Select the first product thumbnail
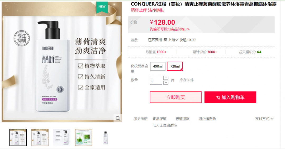Image resolution: width=285 pixels, height=149 pixels. pyautogui.click(x=18, y=138)
